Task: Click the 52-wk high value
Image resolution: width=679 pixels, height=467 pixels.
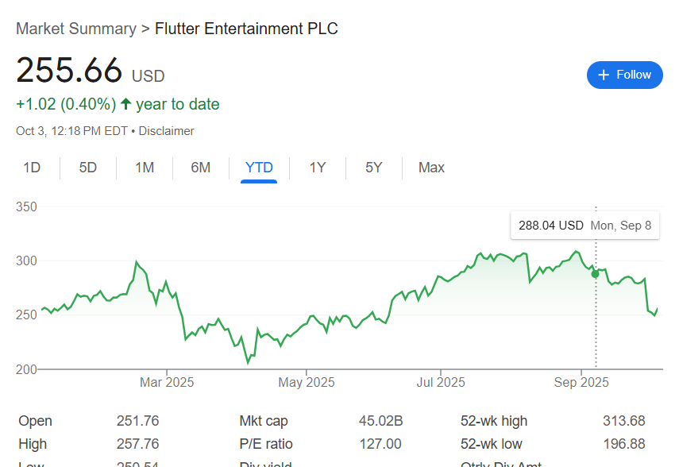Action: [623, 421]
